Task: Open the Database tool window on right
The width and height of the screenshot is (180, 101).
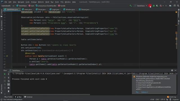Action: point(179,13)
